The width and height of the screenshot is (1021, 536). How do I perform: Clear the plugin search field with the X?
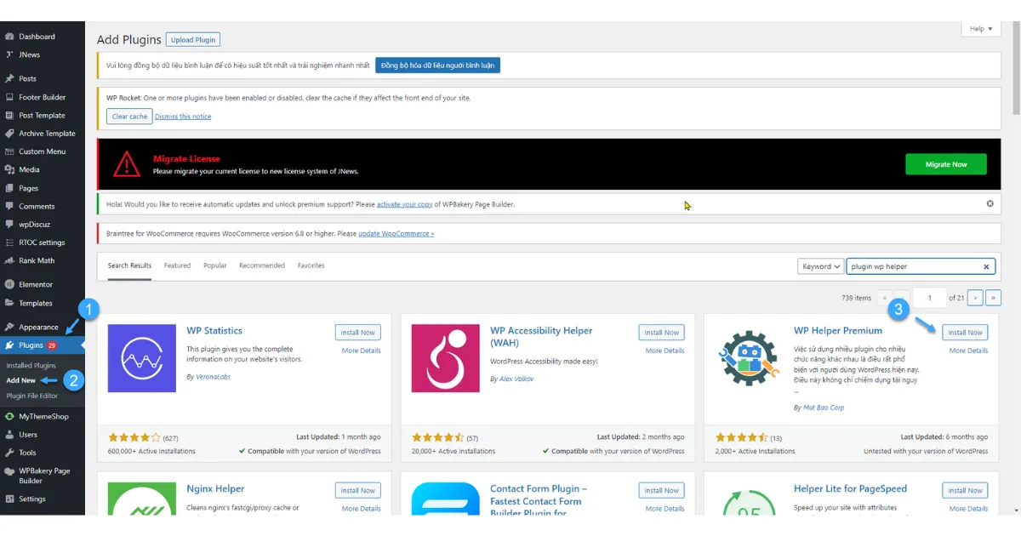point(987,266)
